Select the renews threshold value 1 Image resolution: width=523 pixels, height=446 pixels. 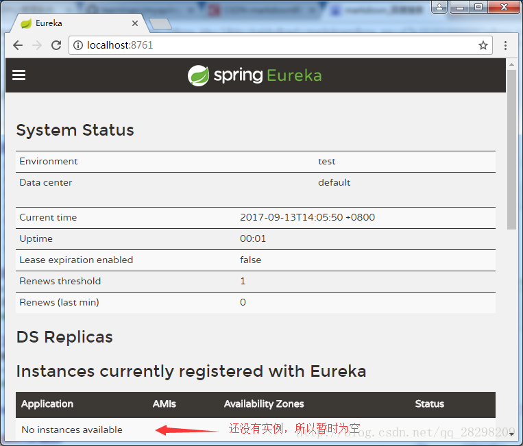(243, 281)
